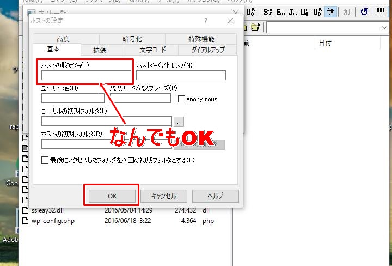Viewport: 392px width, 266px height.
Task: Check the anonymous checkbox
Action: pos(181,99)
